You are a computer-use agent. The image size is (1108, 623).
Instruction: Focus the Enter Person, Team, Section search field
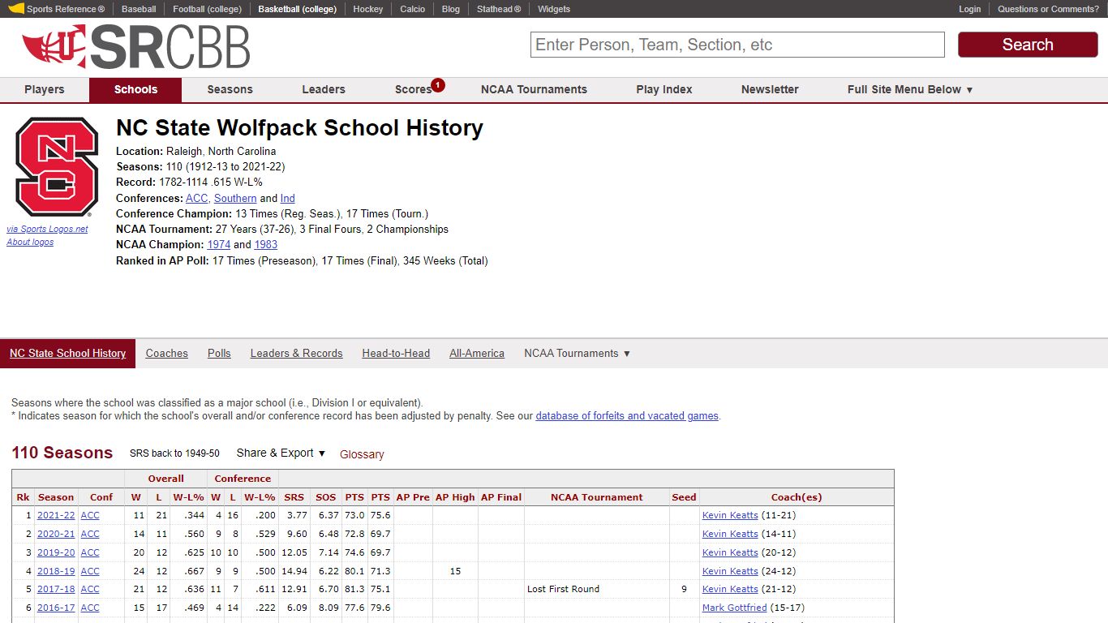pyautogui.click(x=737, y=45)
